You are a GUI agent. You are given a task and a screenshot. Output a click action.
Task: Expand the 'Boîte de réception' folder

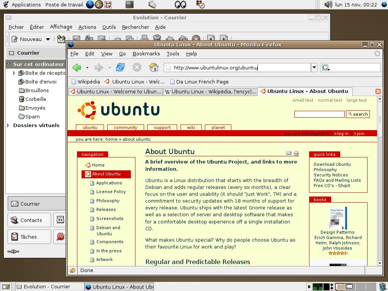(x=14, y=73)
